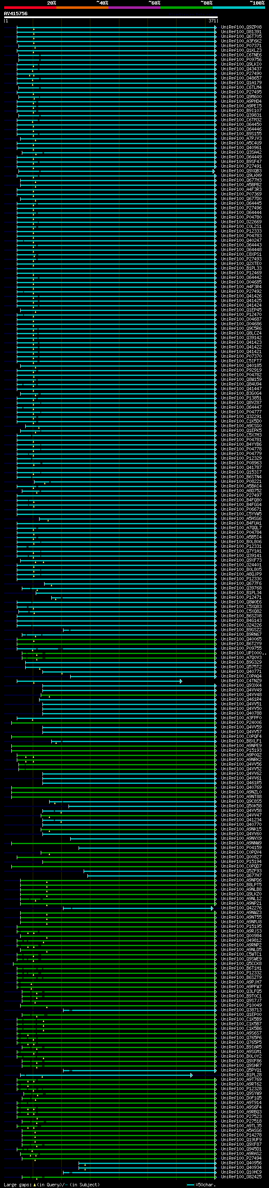Select label UniRef100_Q50K58
This screenshot has width=269, height=1188.
point(241,806)
